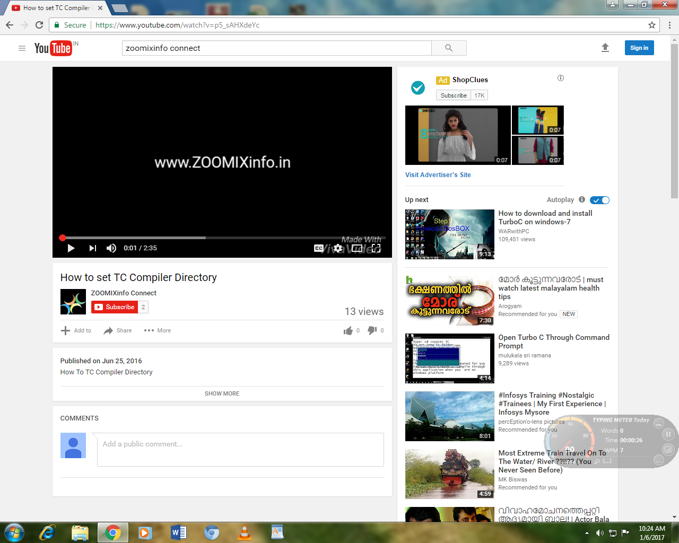Like the video with thumbs up
This screenshot has height=543, width=679.
348,330
